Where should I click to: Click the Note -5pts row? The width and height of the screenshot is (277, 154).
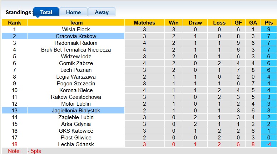[25, 151]
